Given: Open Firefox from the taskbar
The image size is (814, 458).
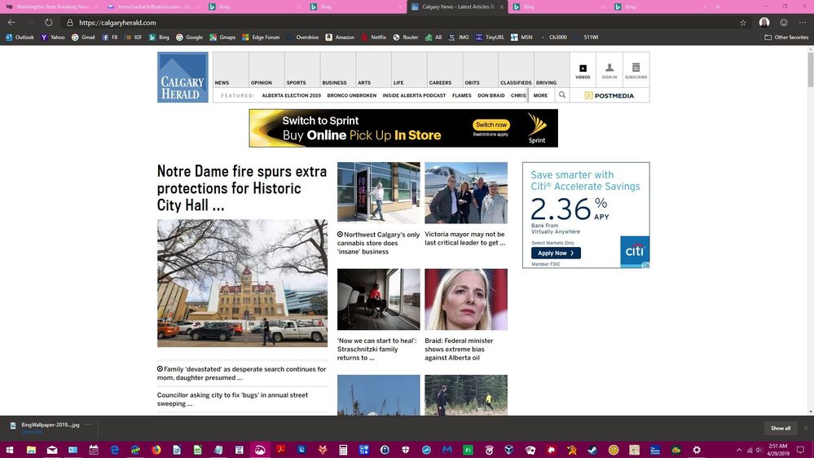Looking at the screenshot, I should pos(156,450).
